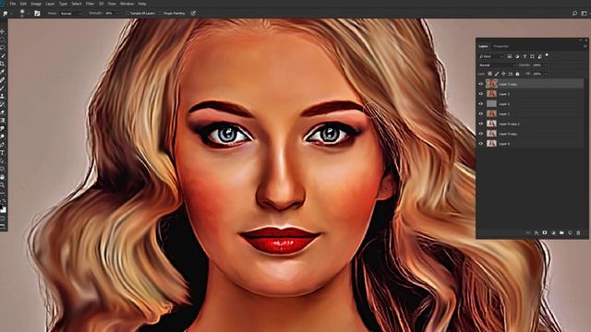Hide the Layer 3 copy layer
Screen dimensions: 591x332
(x=480, y=84)
